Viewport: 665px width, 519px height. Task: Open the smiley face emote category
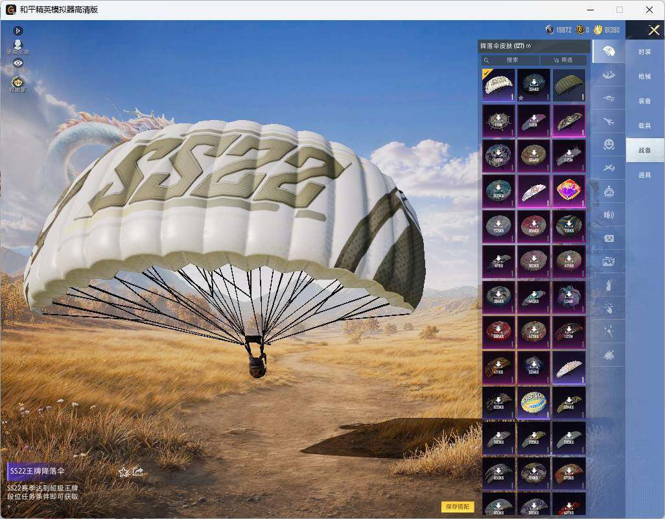pyautogui.click(x=609, y=145)
